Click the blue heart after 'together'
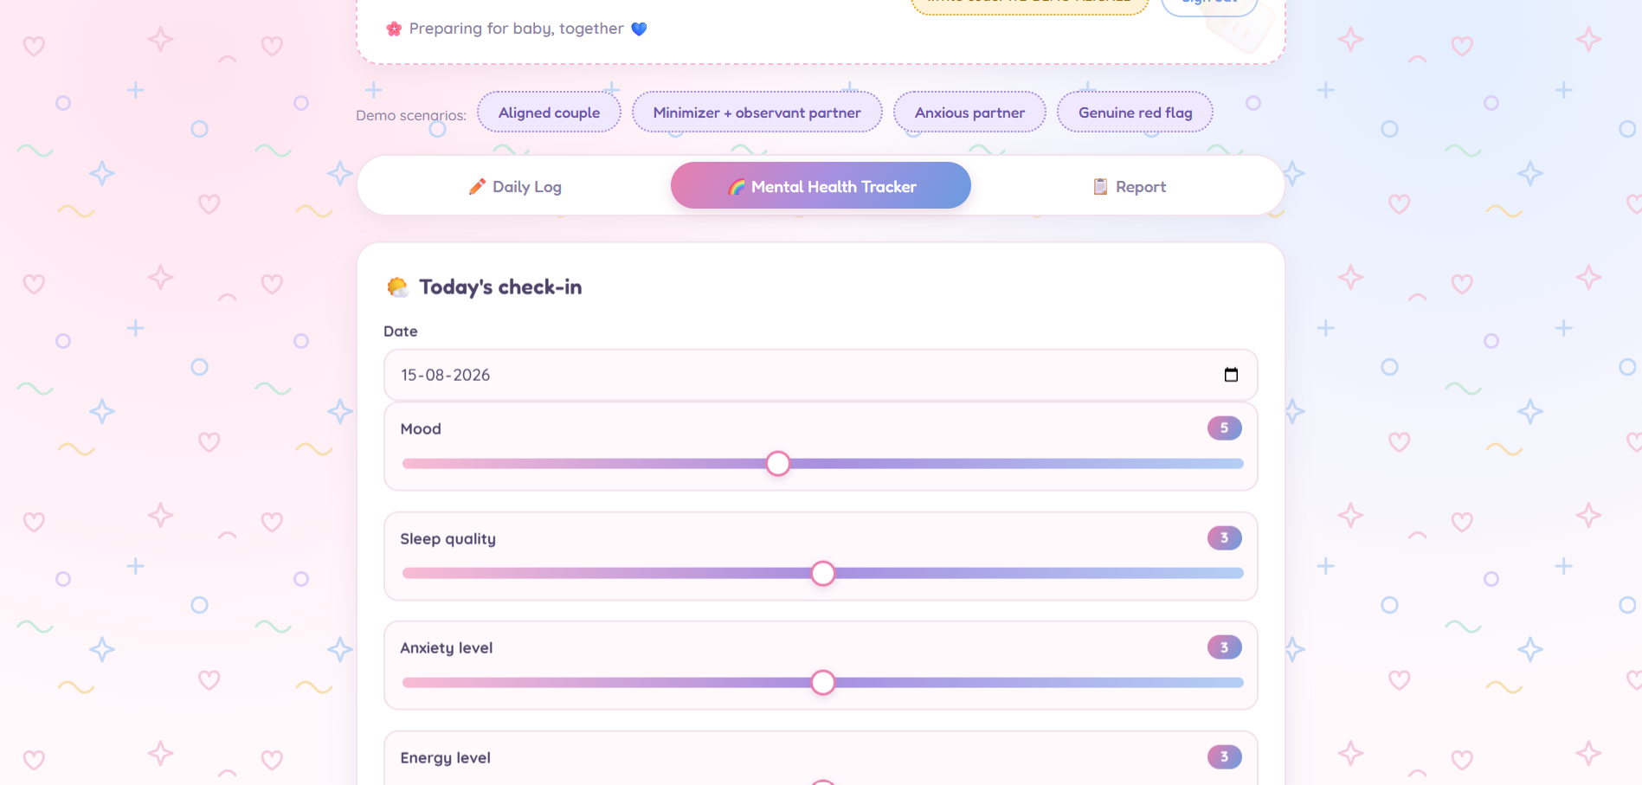1642x785 pixels. (x=639, y=29)
